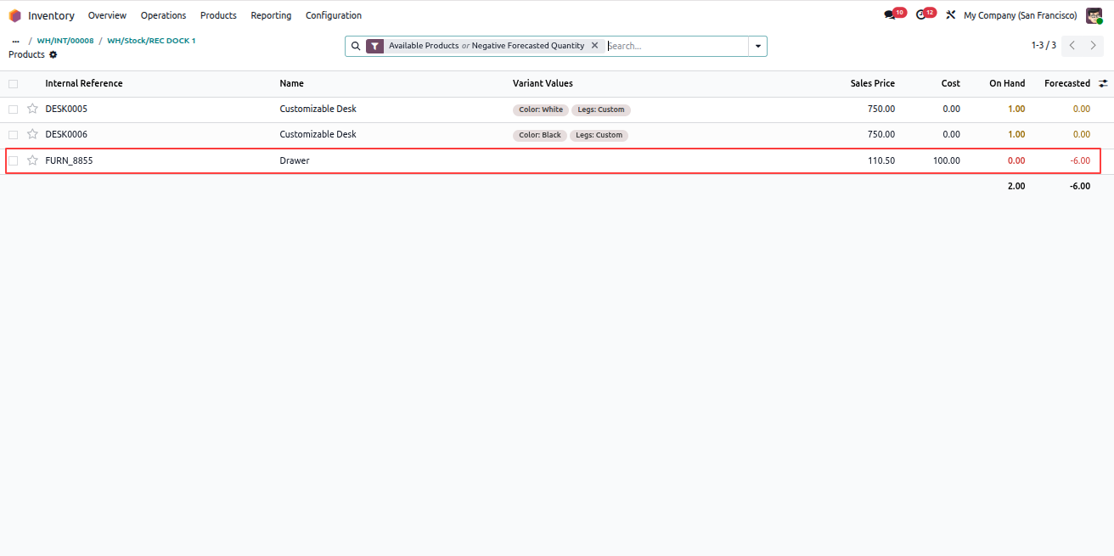
Task: Open the developer tools wrench icon
Action: pos(950,15)
